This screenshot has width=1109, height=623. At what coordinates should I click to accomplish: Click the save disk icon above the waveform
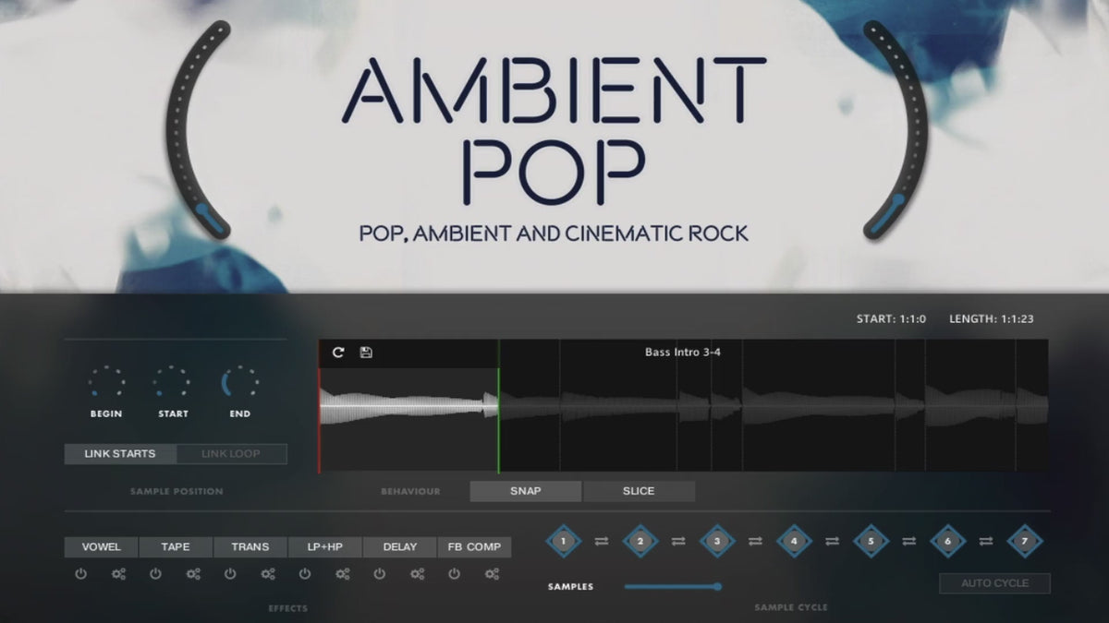[x=366, y=353]
